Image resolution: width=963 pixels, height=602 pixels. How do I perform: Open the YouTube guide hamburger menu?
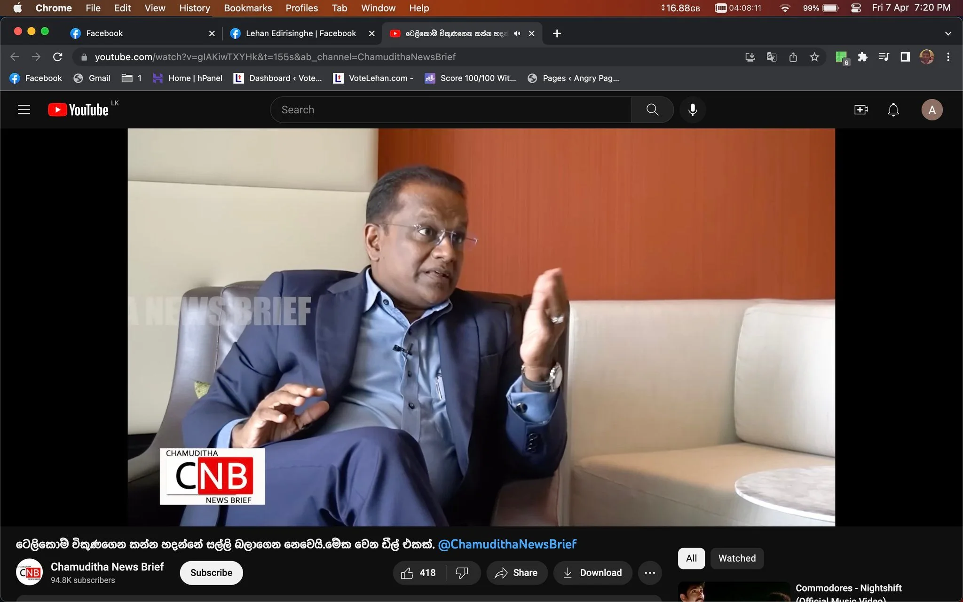click(x=24, y=110)
